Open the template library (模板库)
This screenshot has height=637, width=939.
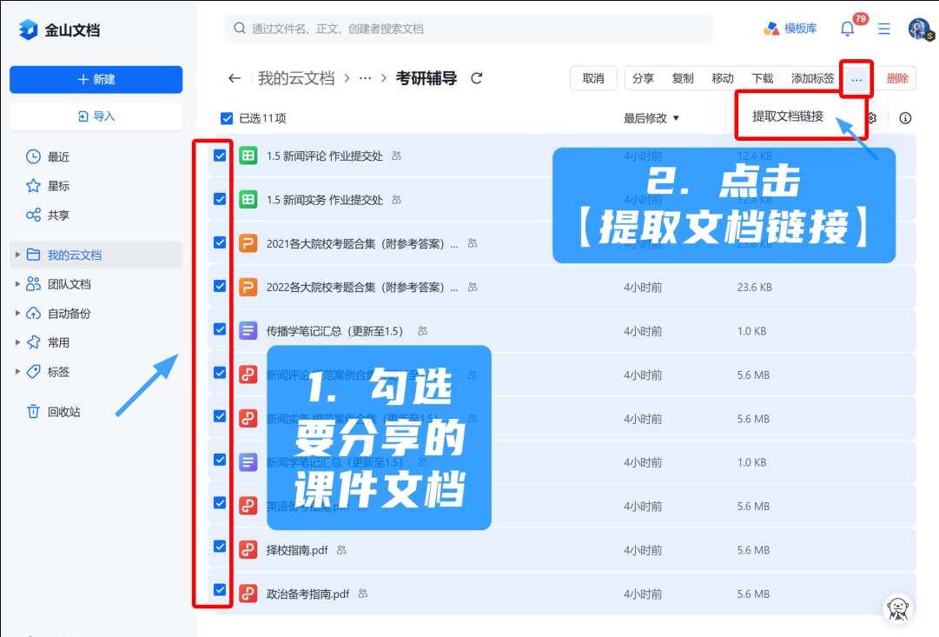click(x=790, y=29)
